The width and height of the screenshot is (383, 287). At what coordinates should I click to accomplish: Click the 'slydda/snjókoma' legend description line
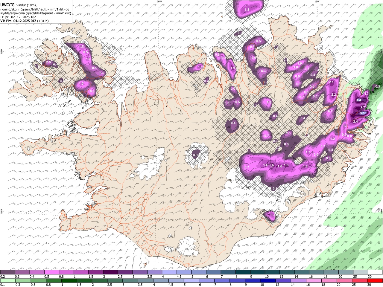[x=36, y=13]
